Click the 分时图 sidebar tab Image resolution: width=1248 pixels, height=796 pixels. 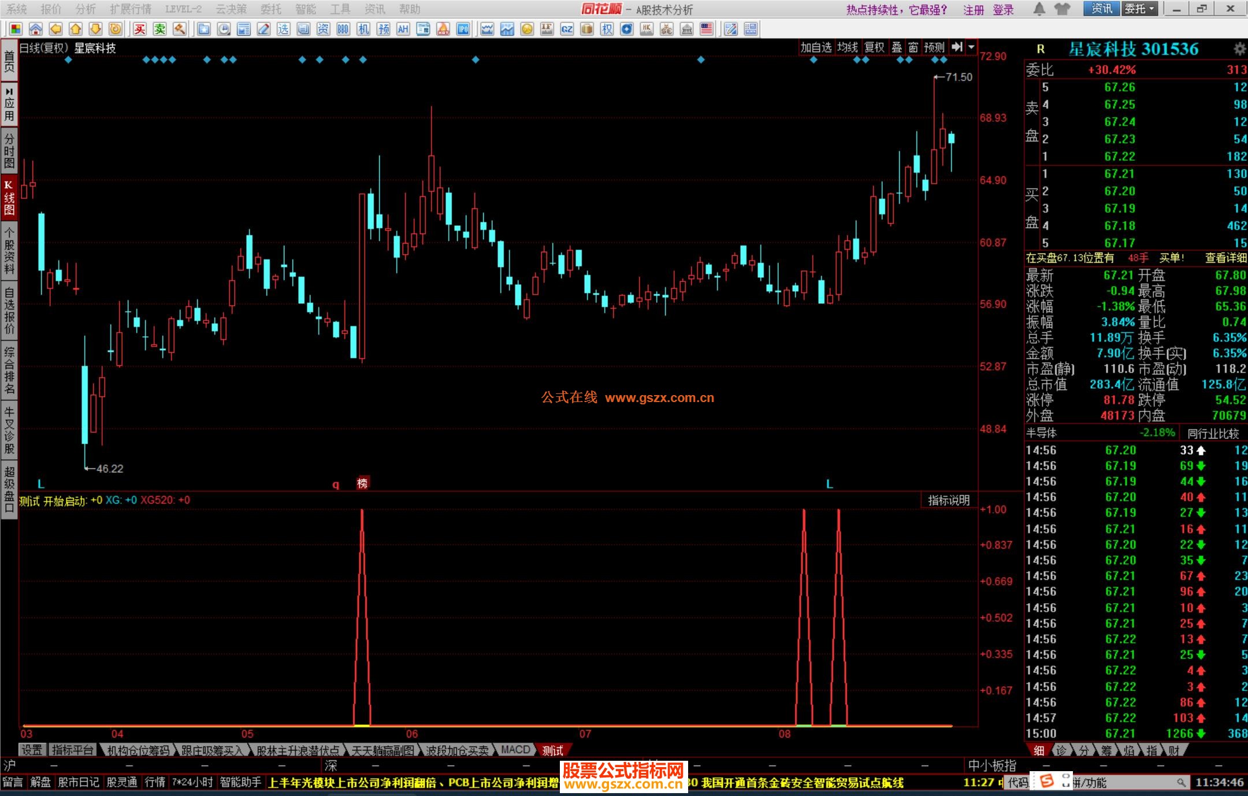point(9,150)
